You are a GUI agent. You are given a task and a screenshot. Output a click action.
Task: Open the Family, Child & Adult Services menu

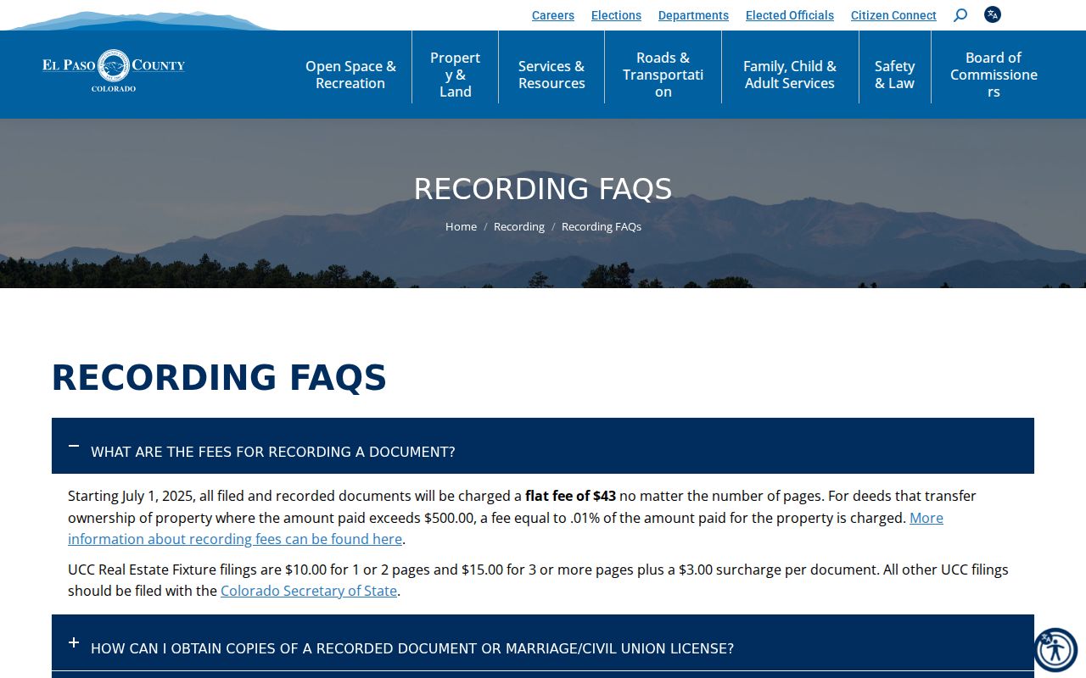pos(790,75)
